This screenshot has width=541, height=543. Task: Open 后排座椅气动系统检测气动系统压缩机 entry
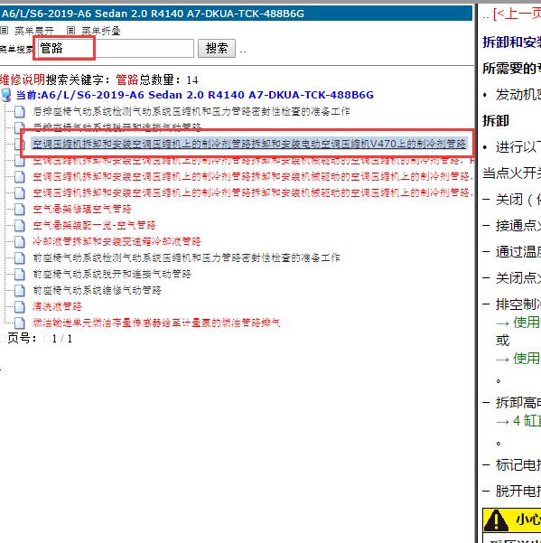(191, 111)
